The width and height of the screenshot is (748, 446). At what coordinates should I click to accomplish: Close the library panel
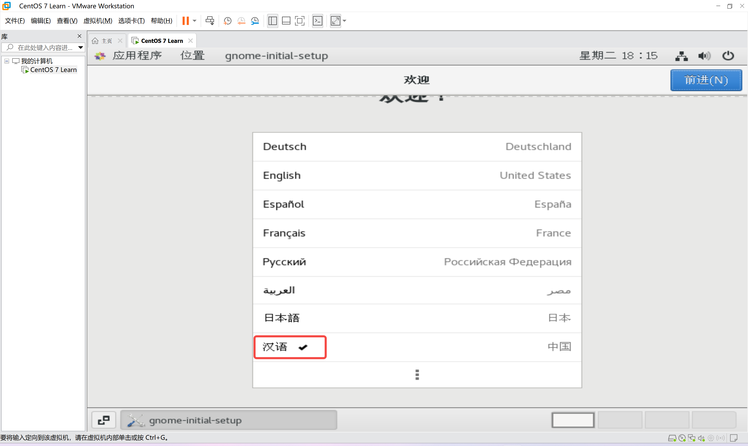click(x=79, y=36)
